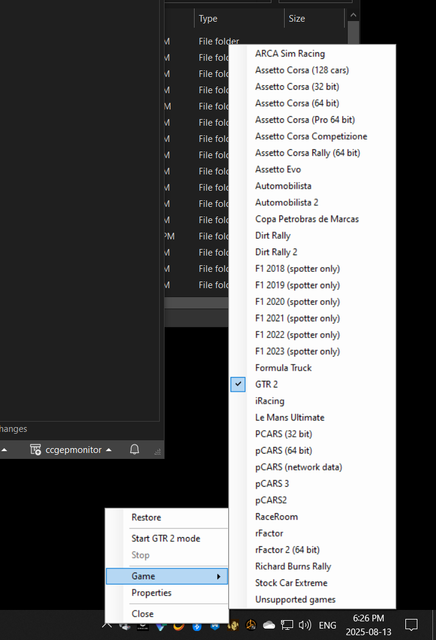Sort by Type column header
This screenshot has width=436, height=640.
(x=239, y=19)
